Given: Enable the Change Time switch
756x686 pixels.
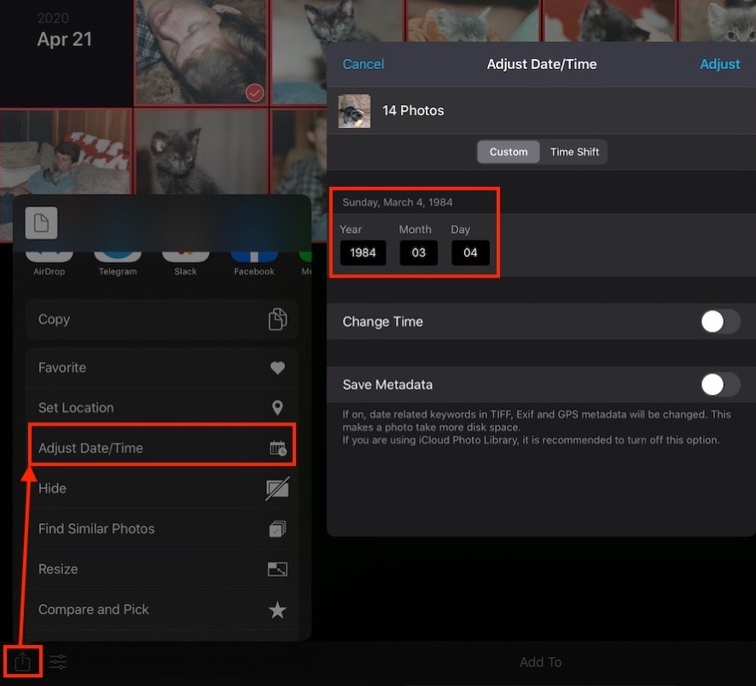Looking at the screenshot, I should (x=720, y=322).
